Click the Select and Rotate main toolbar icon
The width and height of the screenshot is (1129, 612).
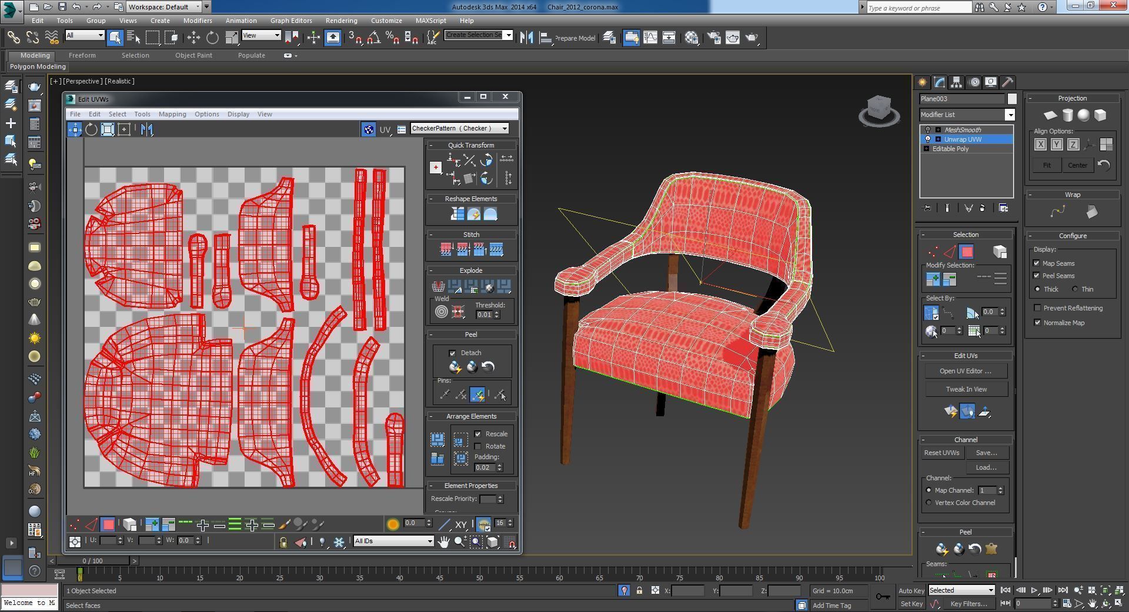click(x=212, y=38)
